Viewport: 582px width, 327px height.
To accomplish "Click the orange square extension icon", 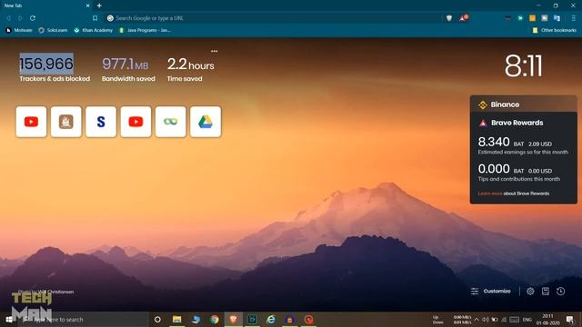I will click(532, 18).
